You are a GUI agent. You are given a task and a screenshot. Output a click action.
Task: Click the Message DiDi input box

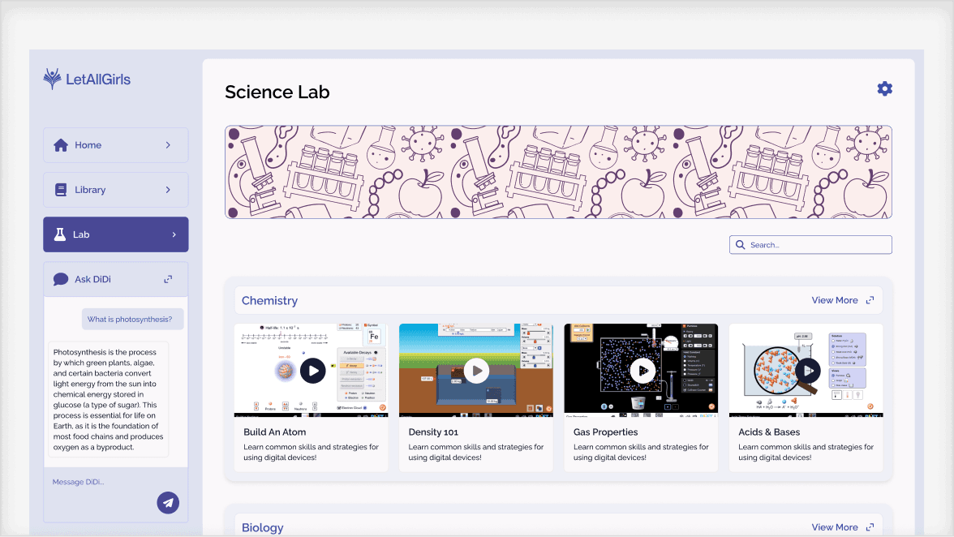[x=115, y=495]
